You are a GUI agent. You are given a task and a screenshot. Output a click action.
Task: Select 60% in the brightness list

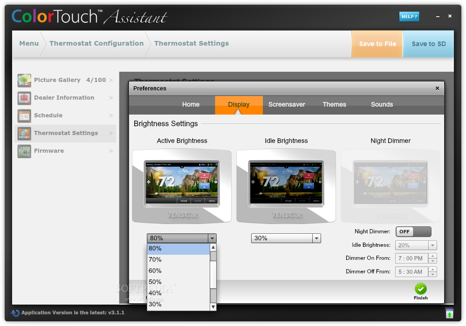pyautogui.click(x=178, y=271)
